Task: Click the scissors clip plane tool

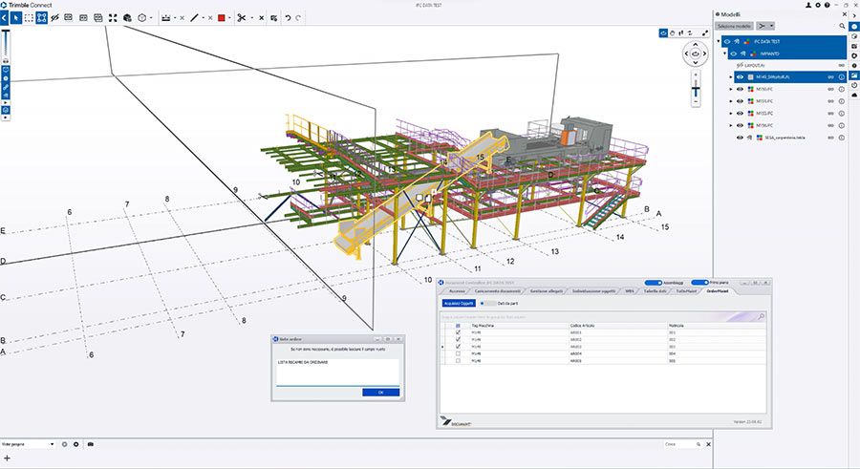Action: click(241, 17)
